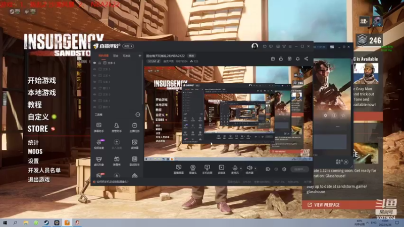Image resolution: width=404 pixels, height=227 pixels.
Task: Click the streaming status button in bottom bar
Action: [299, 169]
